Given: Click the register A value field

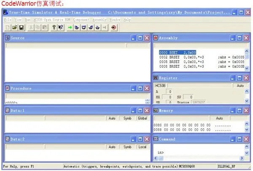Looking at the screenshot, I should [x=169, y=92].
